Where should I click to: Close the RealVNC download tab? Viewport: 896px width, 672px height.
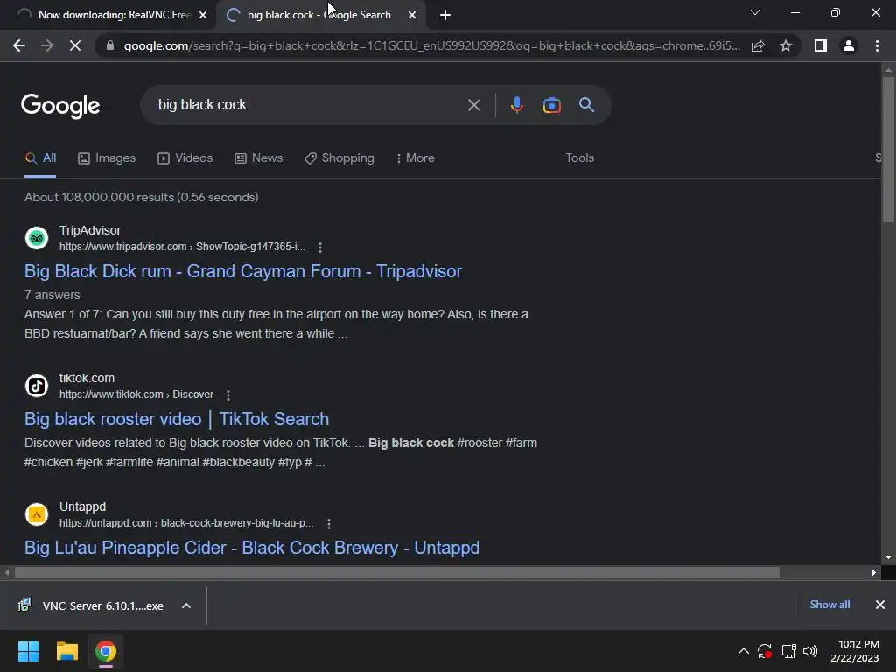(203, 15)
